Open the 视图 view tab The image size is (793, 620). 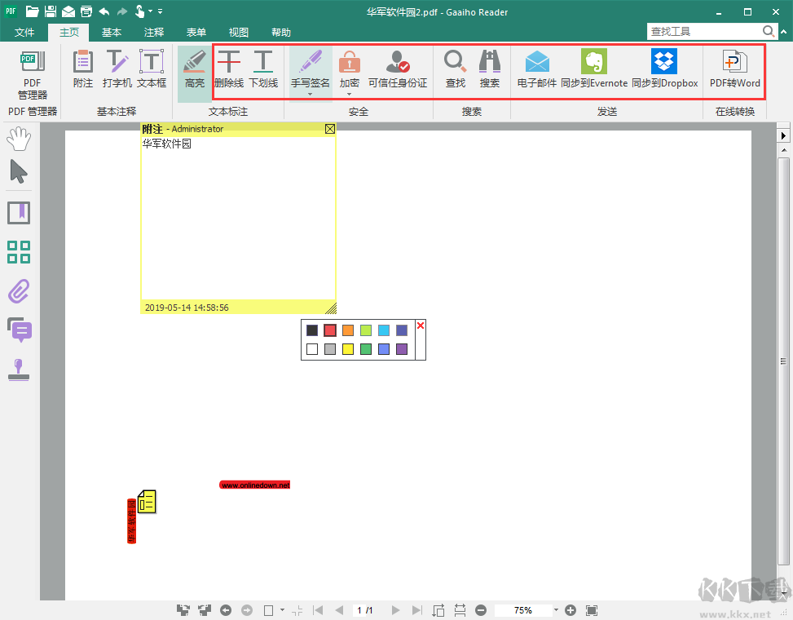238,32
